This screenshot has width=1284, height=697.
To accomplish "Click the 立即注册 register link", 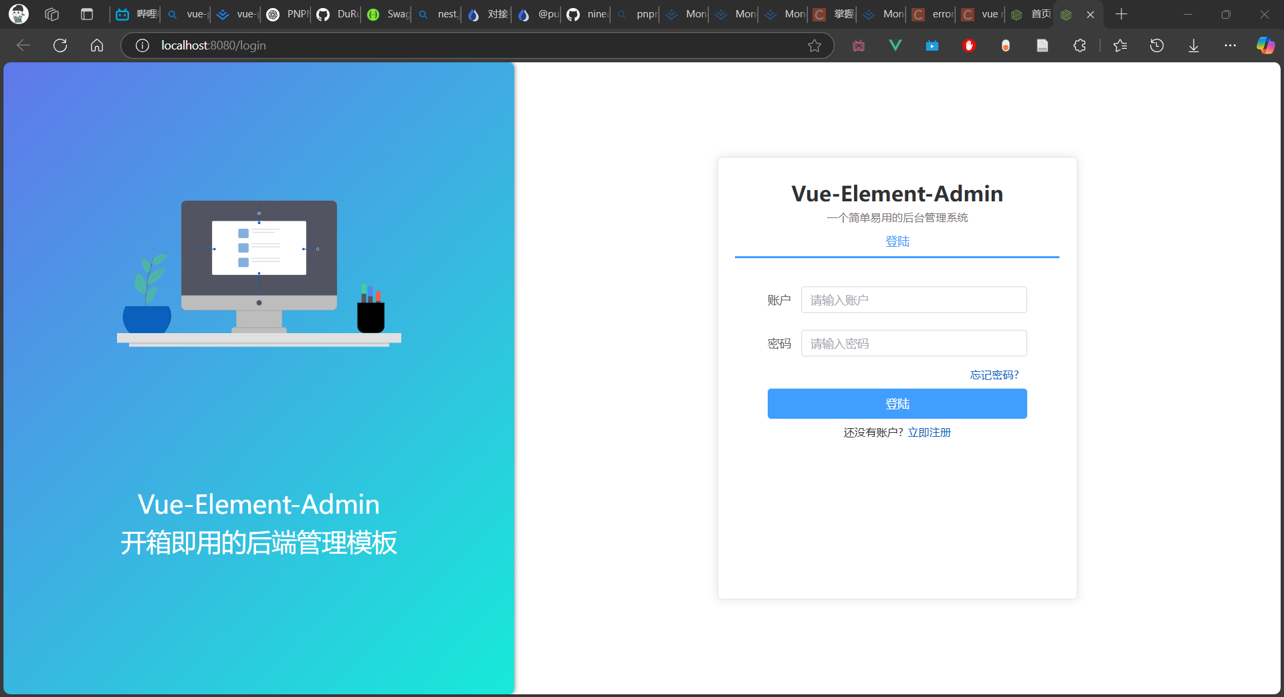I will (x=929, y=433).
